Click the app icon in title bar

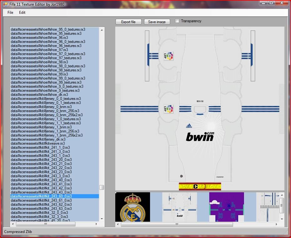[5, 4]
